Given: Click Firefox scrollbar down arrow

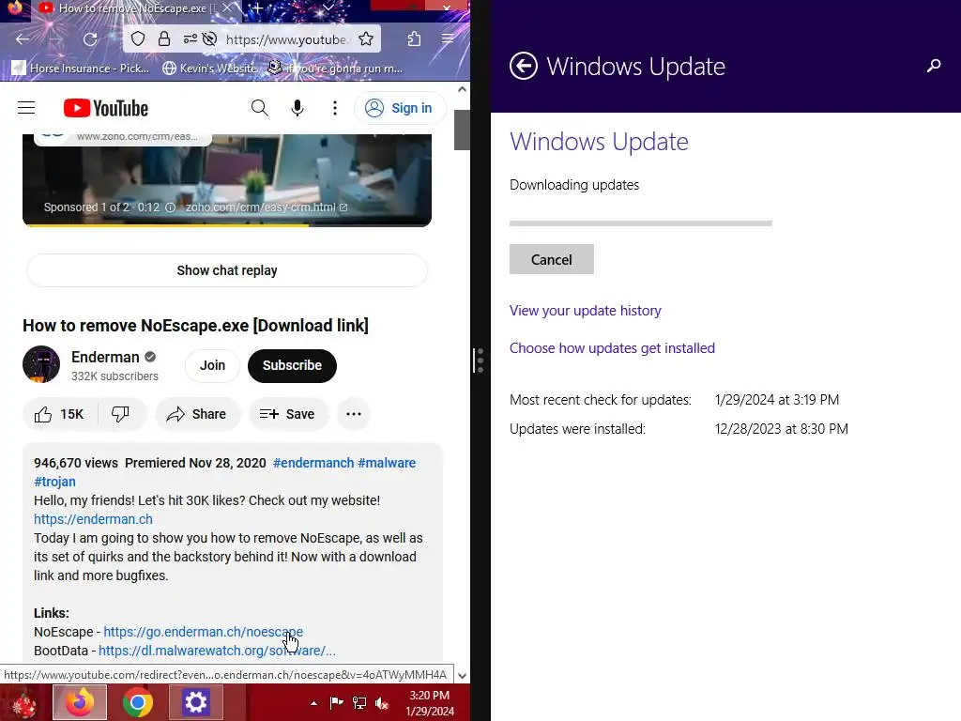Looking at the screenshot, I should [462, 676].
